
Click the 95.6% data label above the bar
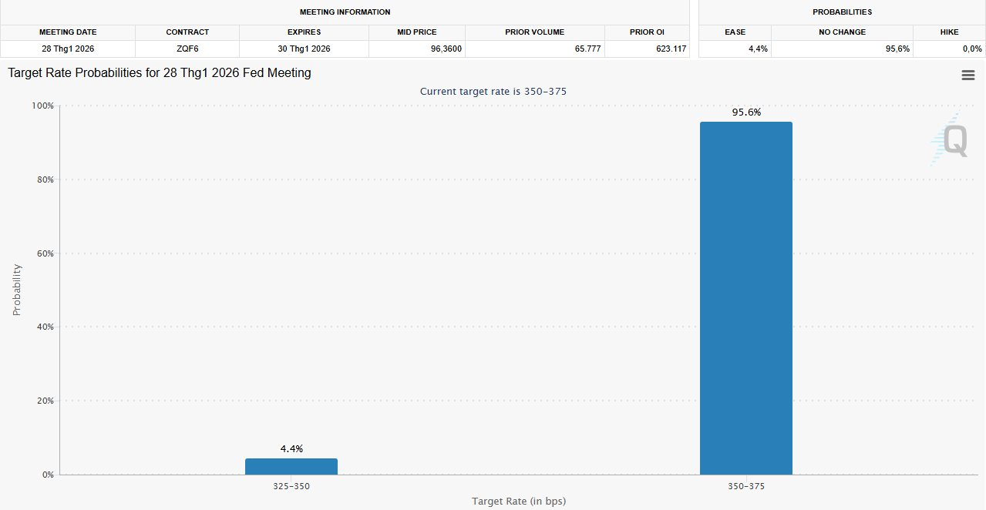[x=745, y=112]
